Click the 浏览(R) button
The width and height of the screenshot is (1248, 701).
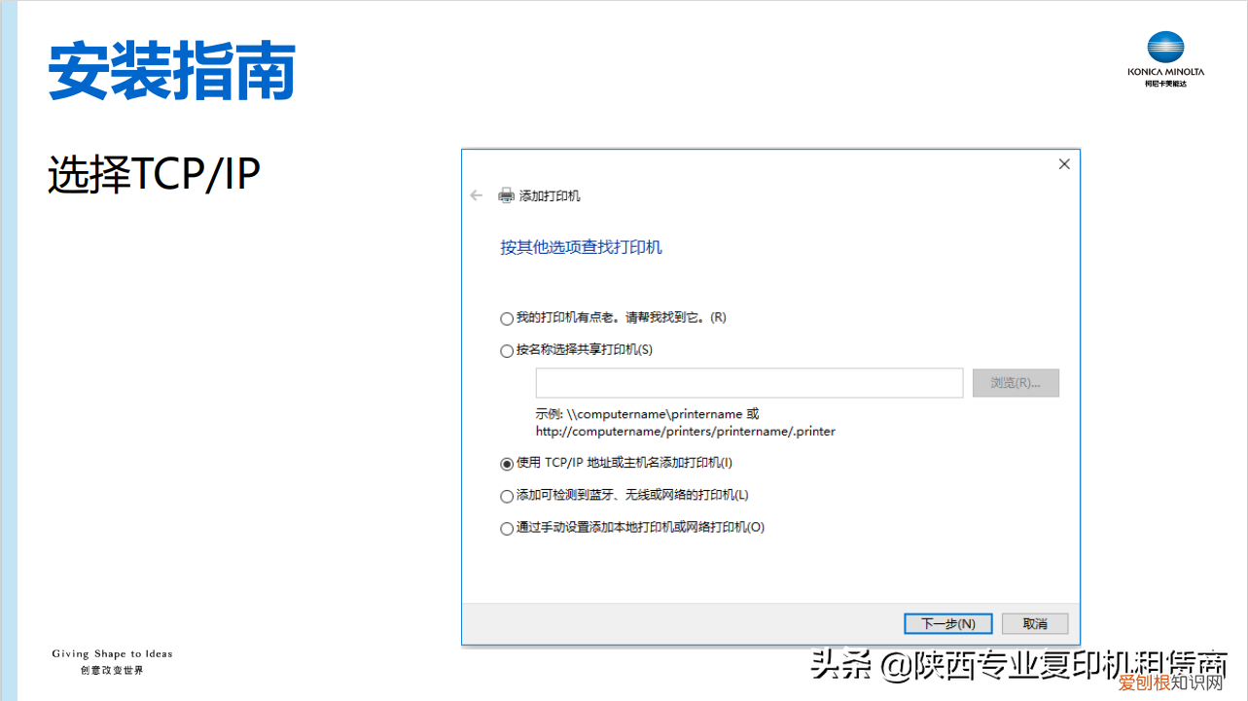pos(1016,382)
